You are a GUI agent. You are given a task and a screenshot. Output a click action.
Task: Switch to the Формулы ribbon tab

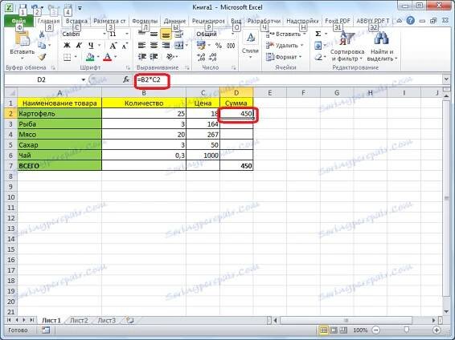pyautogui.click(x=145, y=21)
